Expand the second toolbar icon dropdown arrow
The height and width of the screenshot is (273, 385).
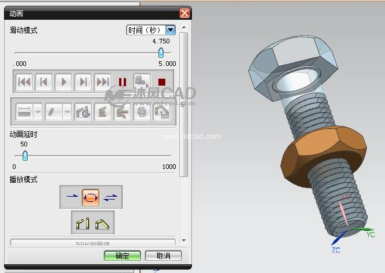tap(67, 111)
